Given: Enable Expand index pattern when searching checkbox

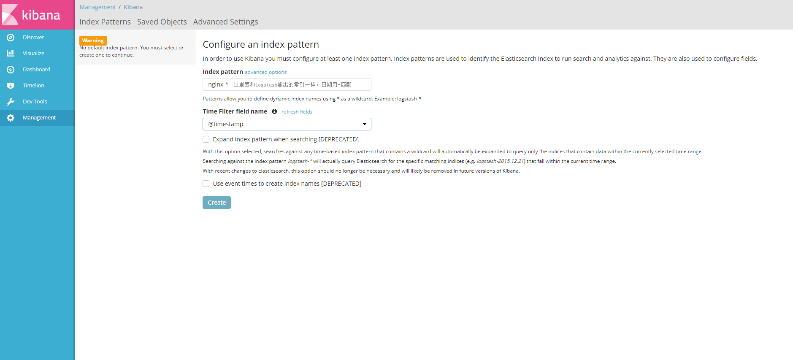Looking at the screenshot, I should [x=206, y=139].
